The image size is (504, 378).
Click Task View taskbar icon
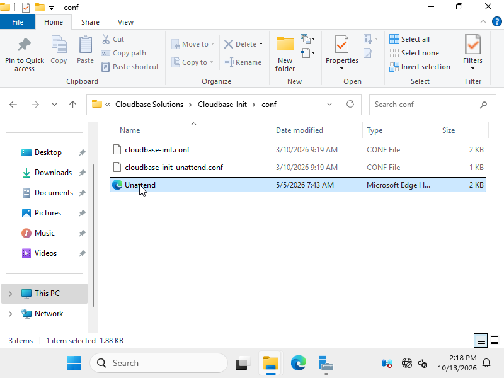pos(243,364)
